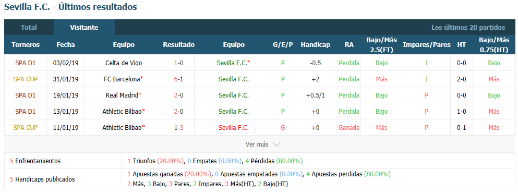Expand the Ver más chevron

277,144
